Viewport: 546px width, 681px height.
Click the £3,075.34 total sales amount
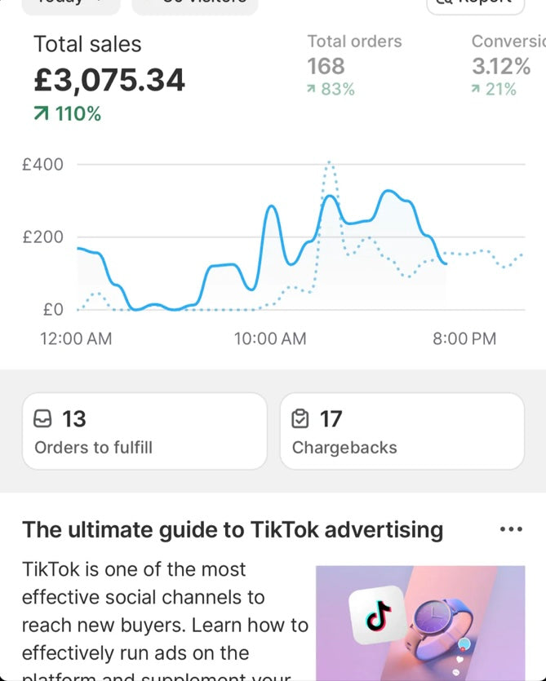click(109, 80)
